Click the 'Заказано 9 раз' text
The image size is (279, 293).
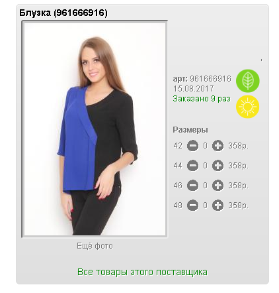(202, 99)
